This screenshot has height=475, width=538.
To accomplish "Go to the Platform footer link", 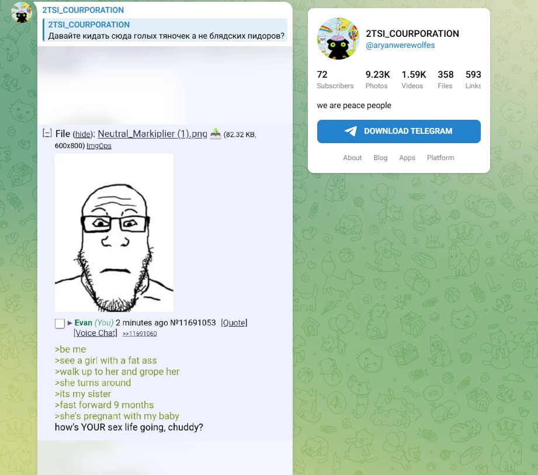I will pyautogui.click(x=440, y=158).
